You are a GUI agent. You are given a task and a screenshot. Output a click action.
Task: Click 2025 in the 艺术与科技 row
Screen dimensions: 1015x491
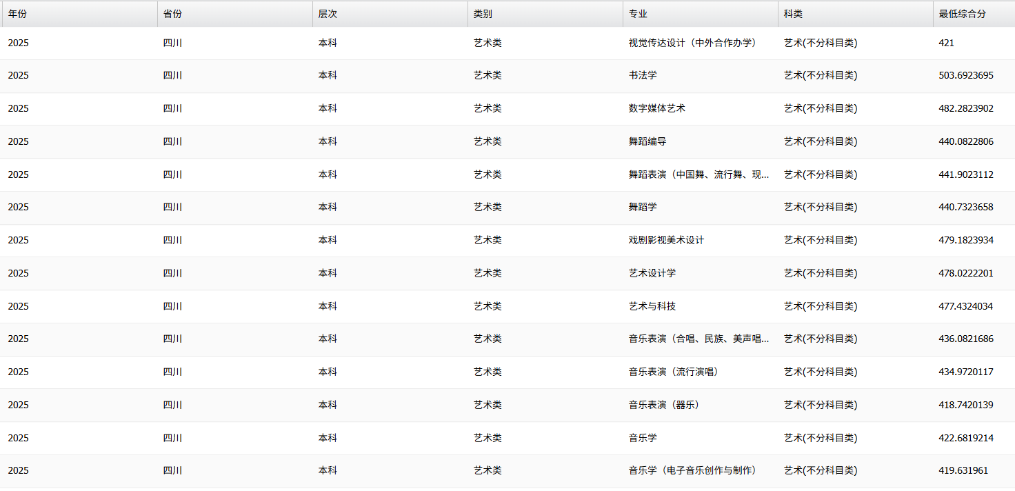pyautogui.click(x=19, y=306)
